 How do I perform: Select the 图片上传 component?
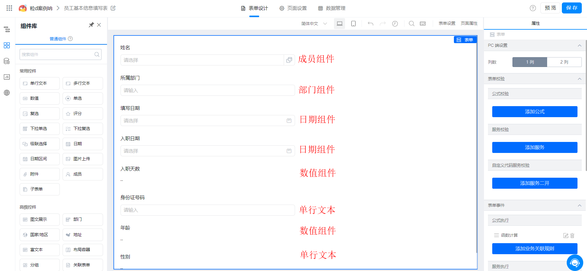(83, 159)
